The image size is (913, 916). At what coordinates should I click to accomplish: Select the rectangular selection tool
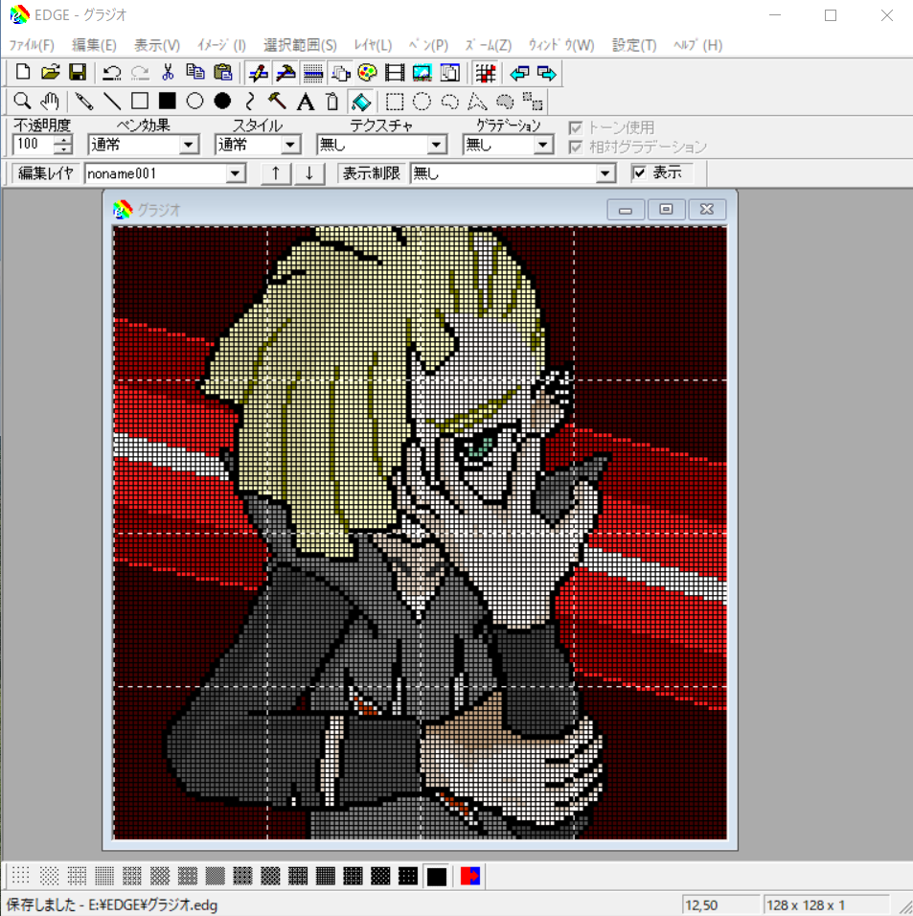pos(395,102)
